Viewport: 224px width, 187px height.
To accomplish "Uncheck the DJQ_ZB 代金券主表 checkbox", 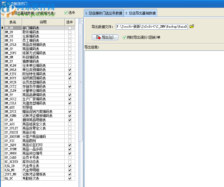I will point(70,166).
